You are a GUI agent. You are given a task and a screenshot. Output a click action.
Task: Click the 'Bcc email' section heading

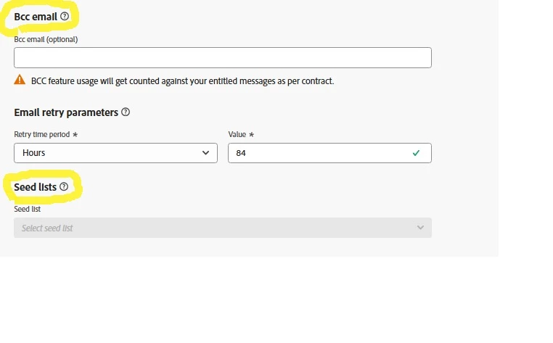[36, 16]
